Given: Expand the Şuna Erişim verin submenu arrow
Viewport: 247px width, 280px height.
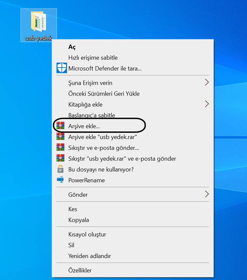Looking at the screenshot, I should click(x=207, y=83).
